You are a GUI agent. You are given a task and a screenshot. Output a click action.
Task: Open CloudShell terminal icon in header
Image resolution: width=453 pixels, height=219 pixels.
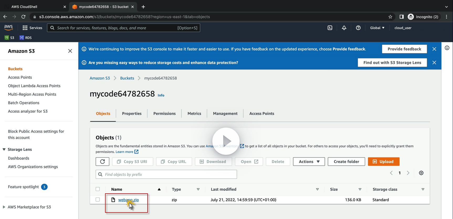tap(330, 28)
